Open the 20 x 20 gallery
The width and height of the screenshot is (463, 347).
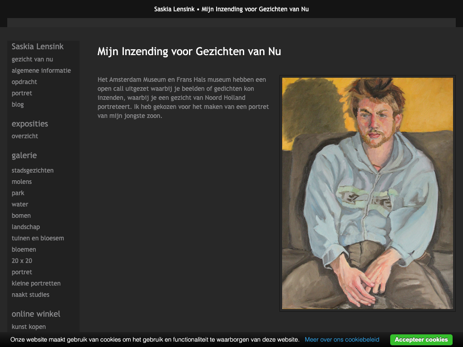(x=22, y=261)
